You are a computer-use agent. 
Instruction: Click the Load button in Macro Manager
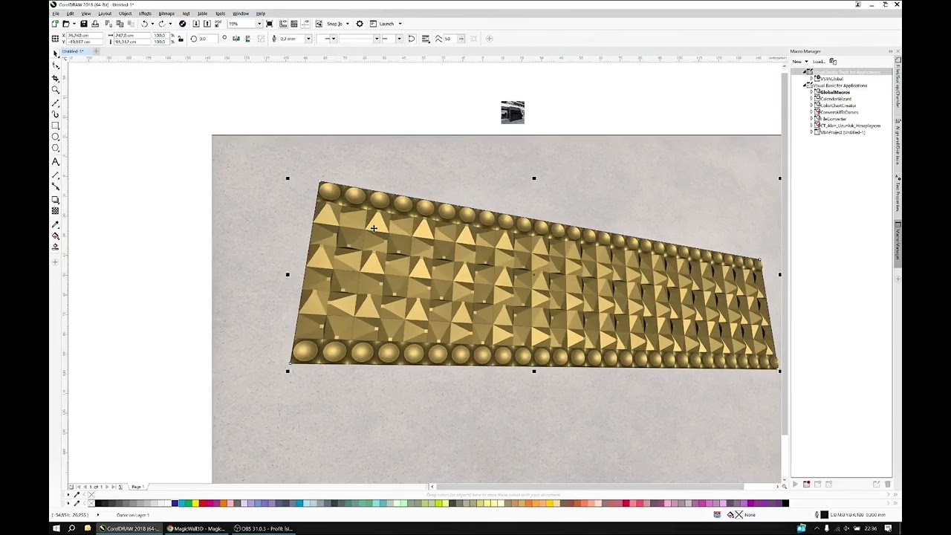click(x=818, y=62)
